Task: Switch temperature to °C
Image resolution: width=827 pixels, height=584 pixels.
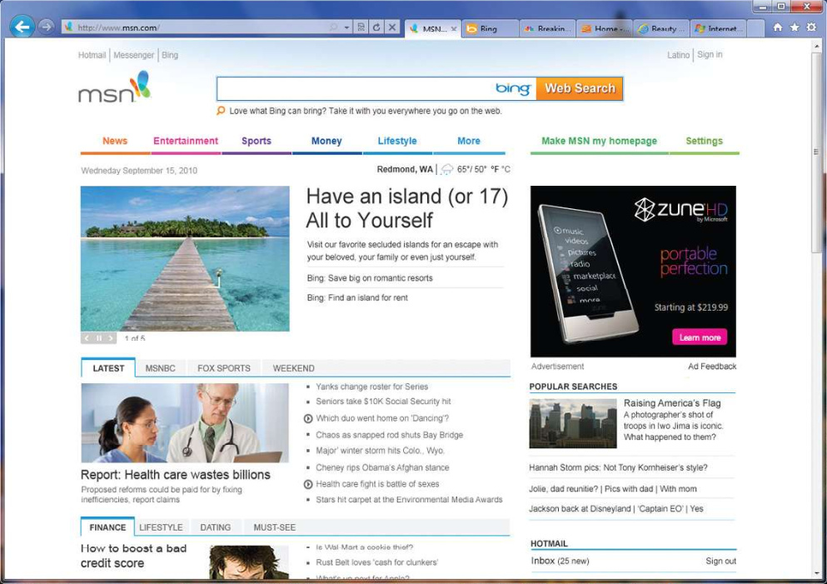Action: (x=506, y=169)
